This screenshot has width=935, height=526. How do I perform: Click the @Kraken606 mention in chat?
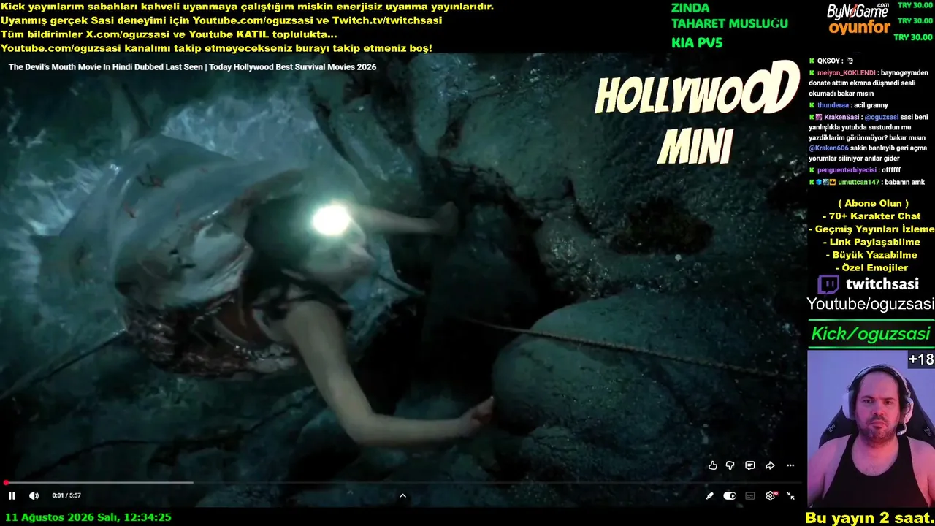coord(828,148)
